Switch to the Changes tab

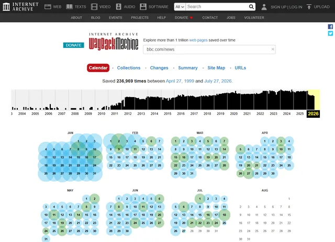[x=159, y=68]
